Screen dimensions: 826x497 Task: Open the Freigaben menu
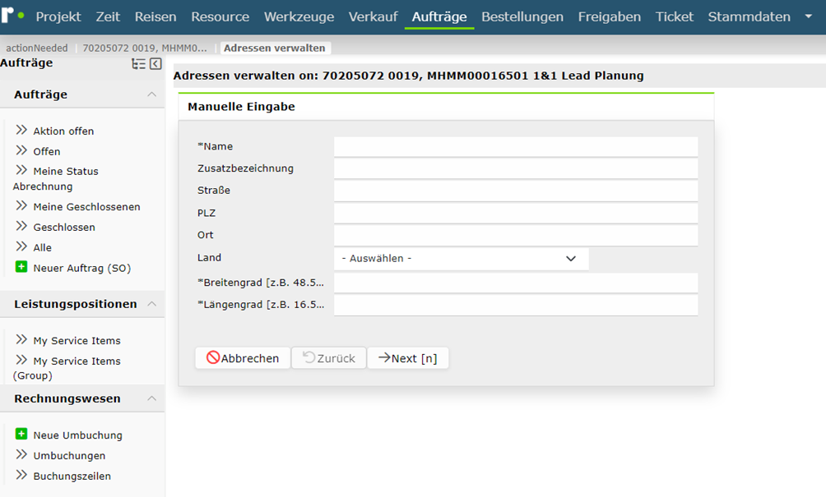pyautogui.click(x=610, y=16)
